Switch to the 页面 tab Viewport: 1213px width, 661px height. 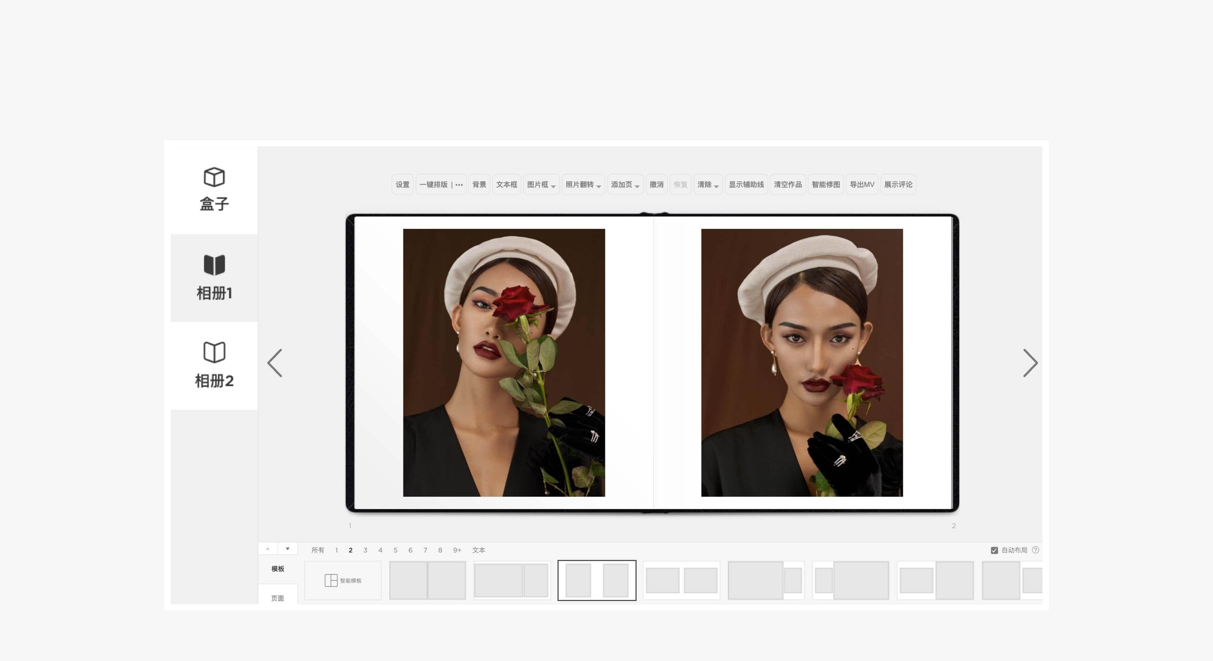(277, 598)
